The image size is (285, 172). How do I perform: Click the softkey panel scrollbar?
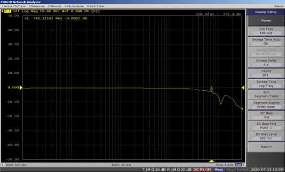pyautogui.click(x=247, y=84)
